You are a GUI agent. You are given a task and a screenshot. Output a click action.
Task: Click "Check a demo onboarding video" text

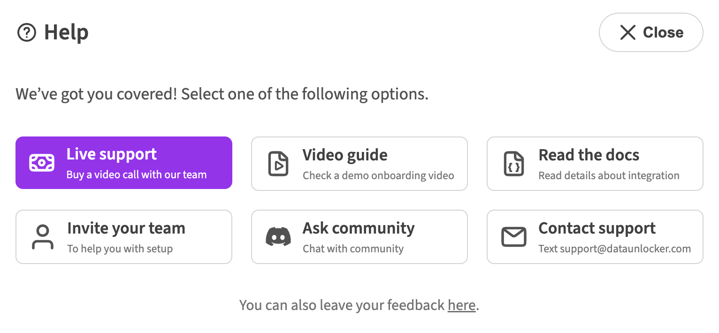pyautogui.click(x=378, y=176)
